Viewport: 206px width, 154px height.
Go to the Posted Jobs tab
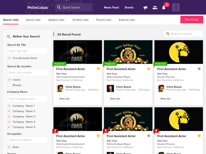pyautogui.click(x=104, y=20)
